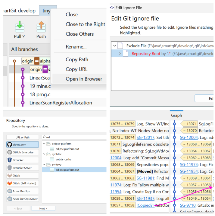Open the SG-9710 link in Graph
This screenshot has height=216, width=215.
click(x=188, y=205)
